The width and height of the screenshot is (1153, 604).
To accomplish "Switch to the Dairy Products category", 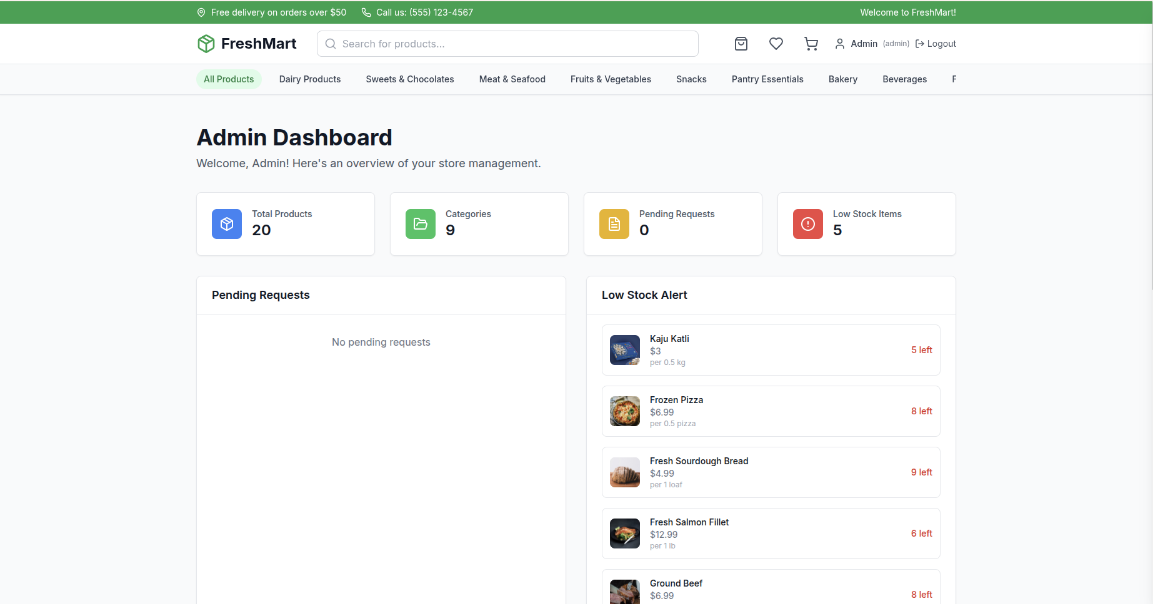I will point(310,79).
